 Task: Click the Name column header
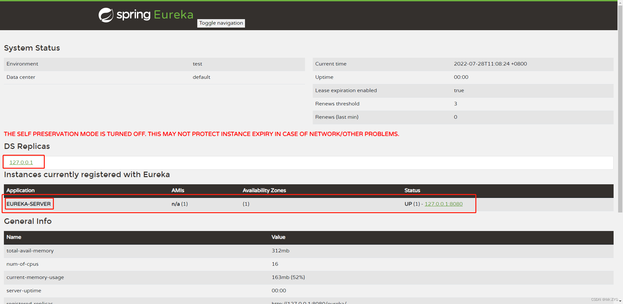[x=14, y=237]
